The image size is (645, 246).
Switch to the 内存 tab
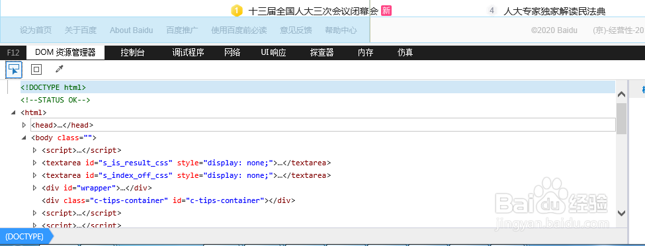(x=366, y=53)
